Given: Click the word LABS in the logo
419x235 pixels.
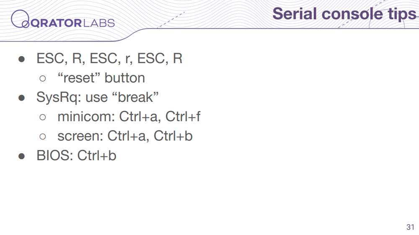Looking at the screenshot, I should [99, 23].
